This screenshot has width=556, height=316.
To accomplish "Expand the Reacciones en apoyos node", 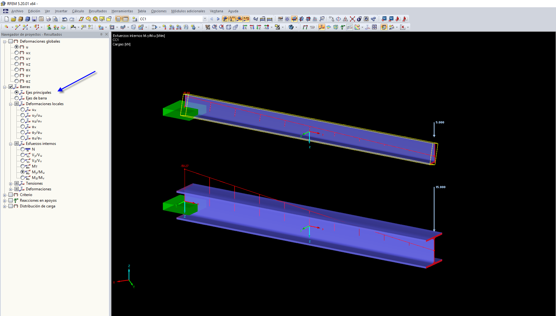I will [5, 200].
